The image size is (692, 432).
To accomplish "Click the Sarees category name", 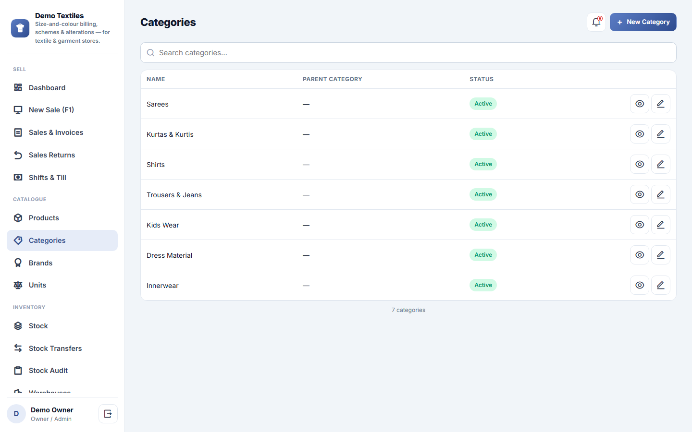I will [158, 104].
